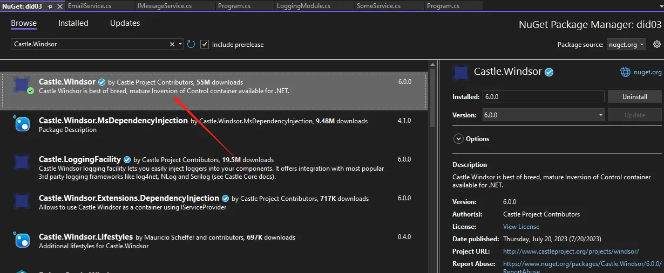Viewport: 664px width, 273px height.
Task: Click 'Additional lifestyles for Castle.Windsor' description
Action: (x=93, y=246)
